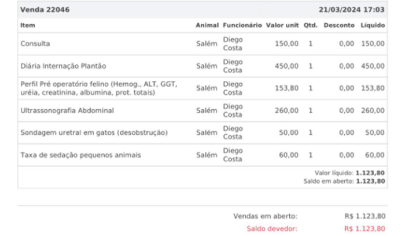Click the red Saldo devedor label
This screenshot has height=237, width=405.
pyautogui.click(x=272, y=228)
